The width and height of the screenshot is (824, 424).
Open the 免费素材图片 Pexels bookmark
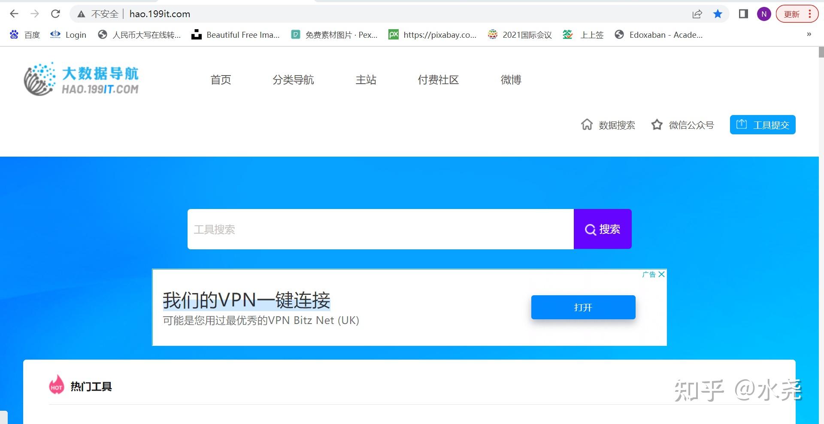tap(334, 35)
